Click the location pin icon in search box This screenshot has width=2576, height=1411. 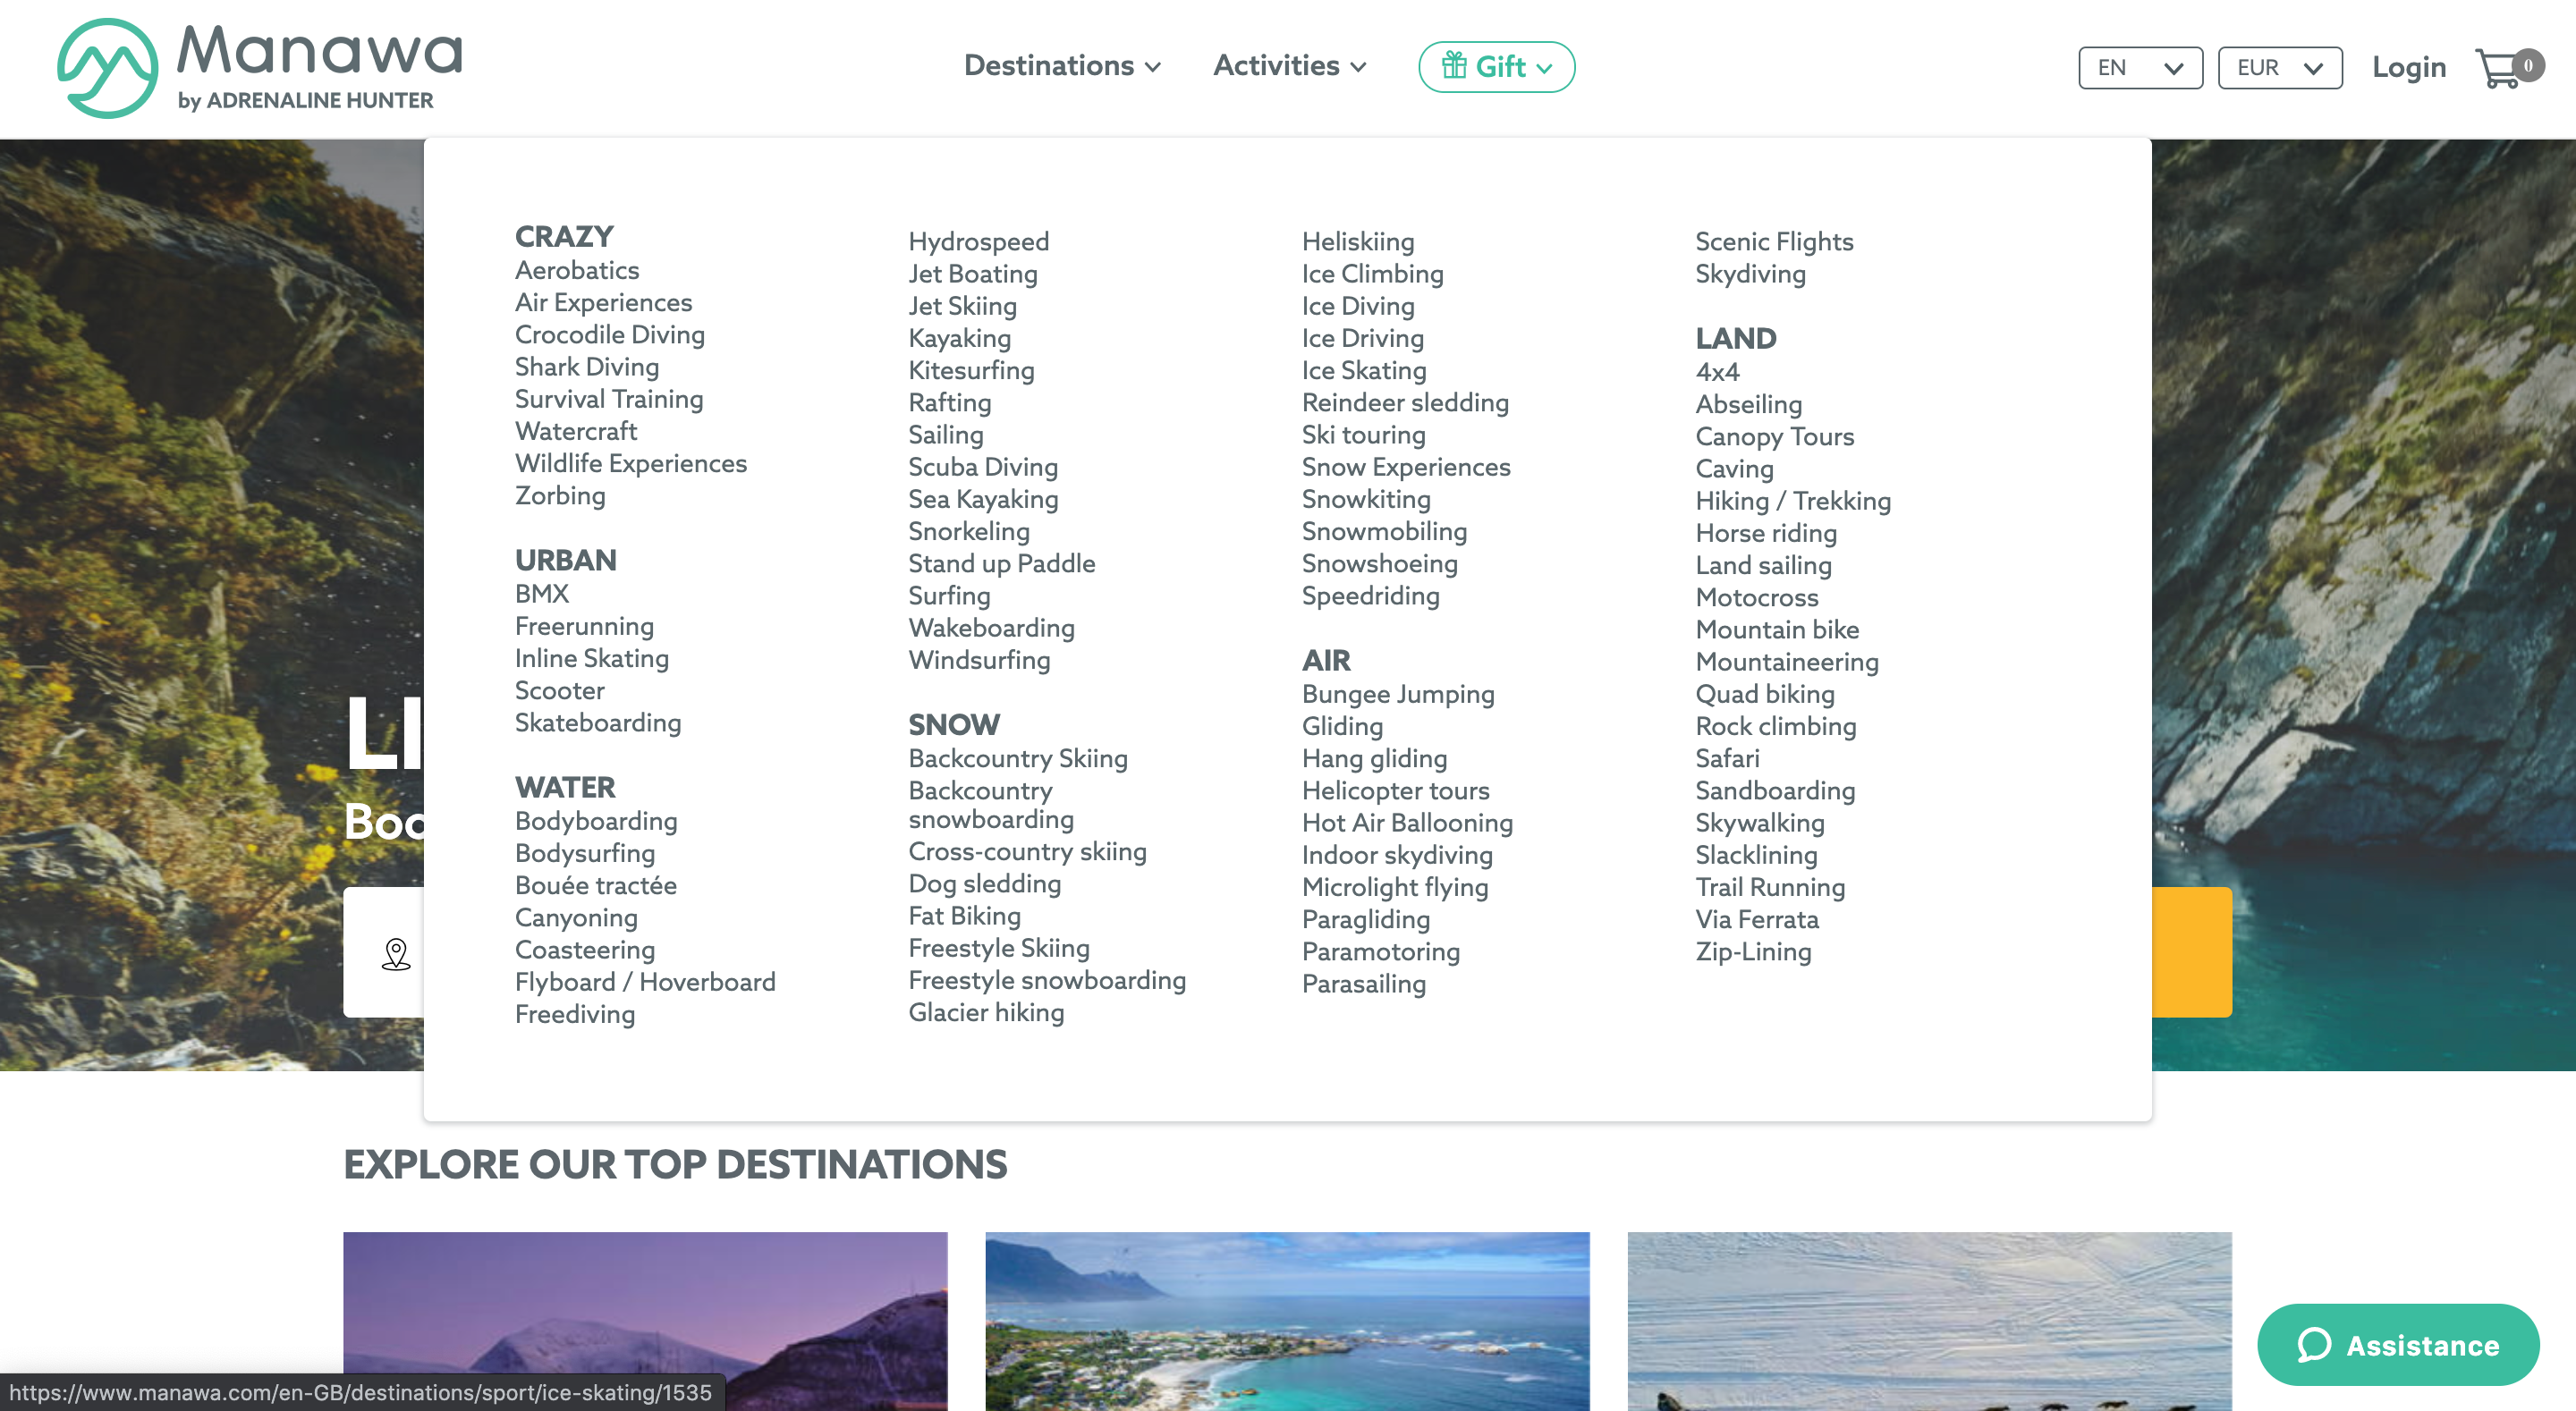point(396,954)
